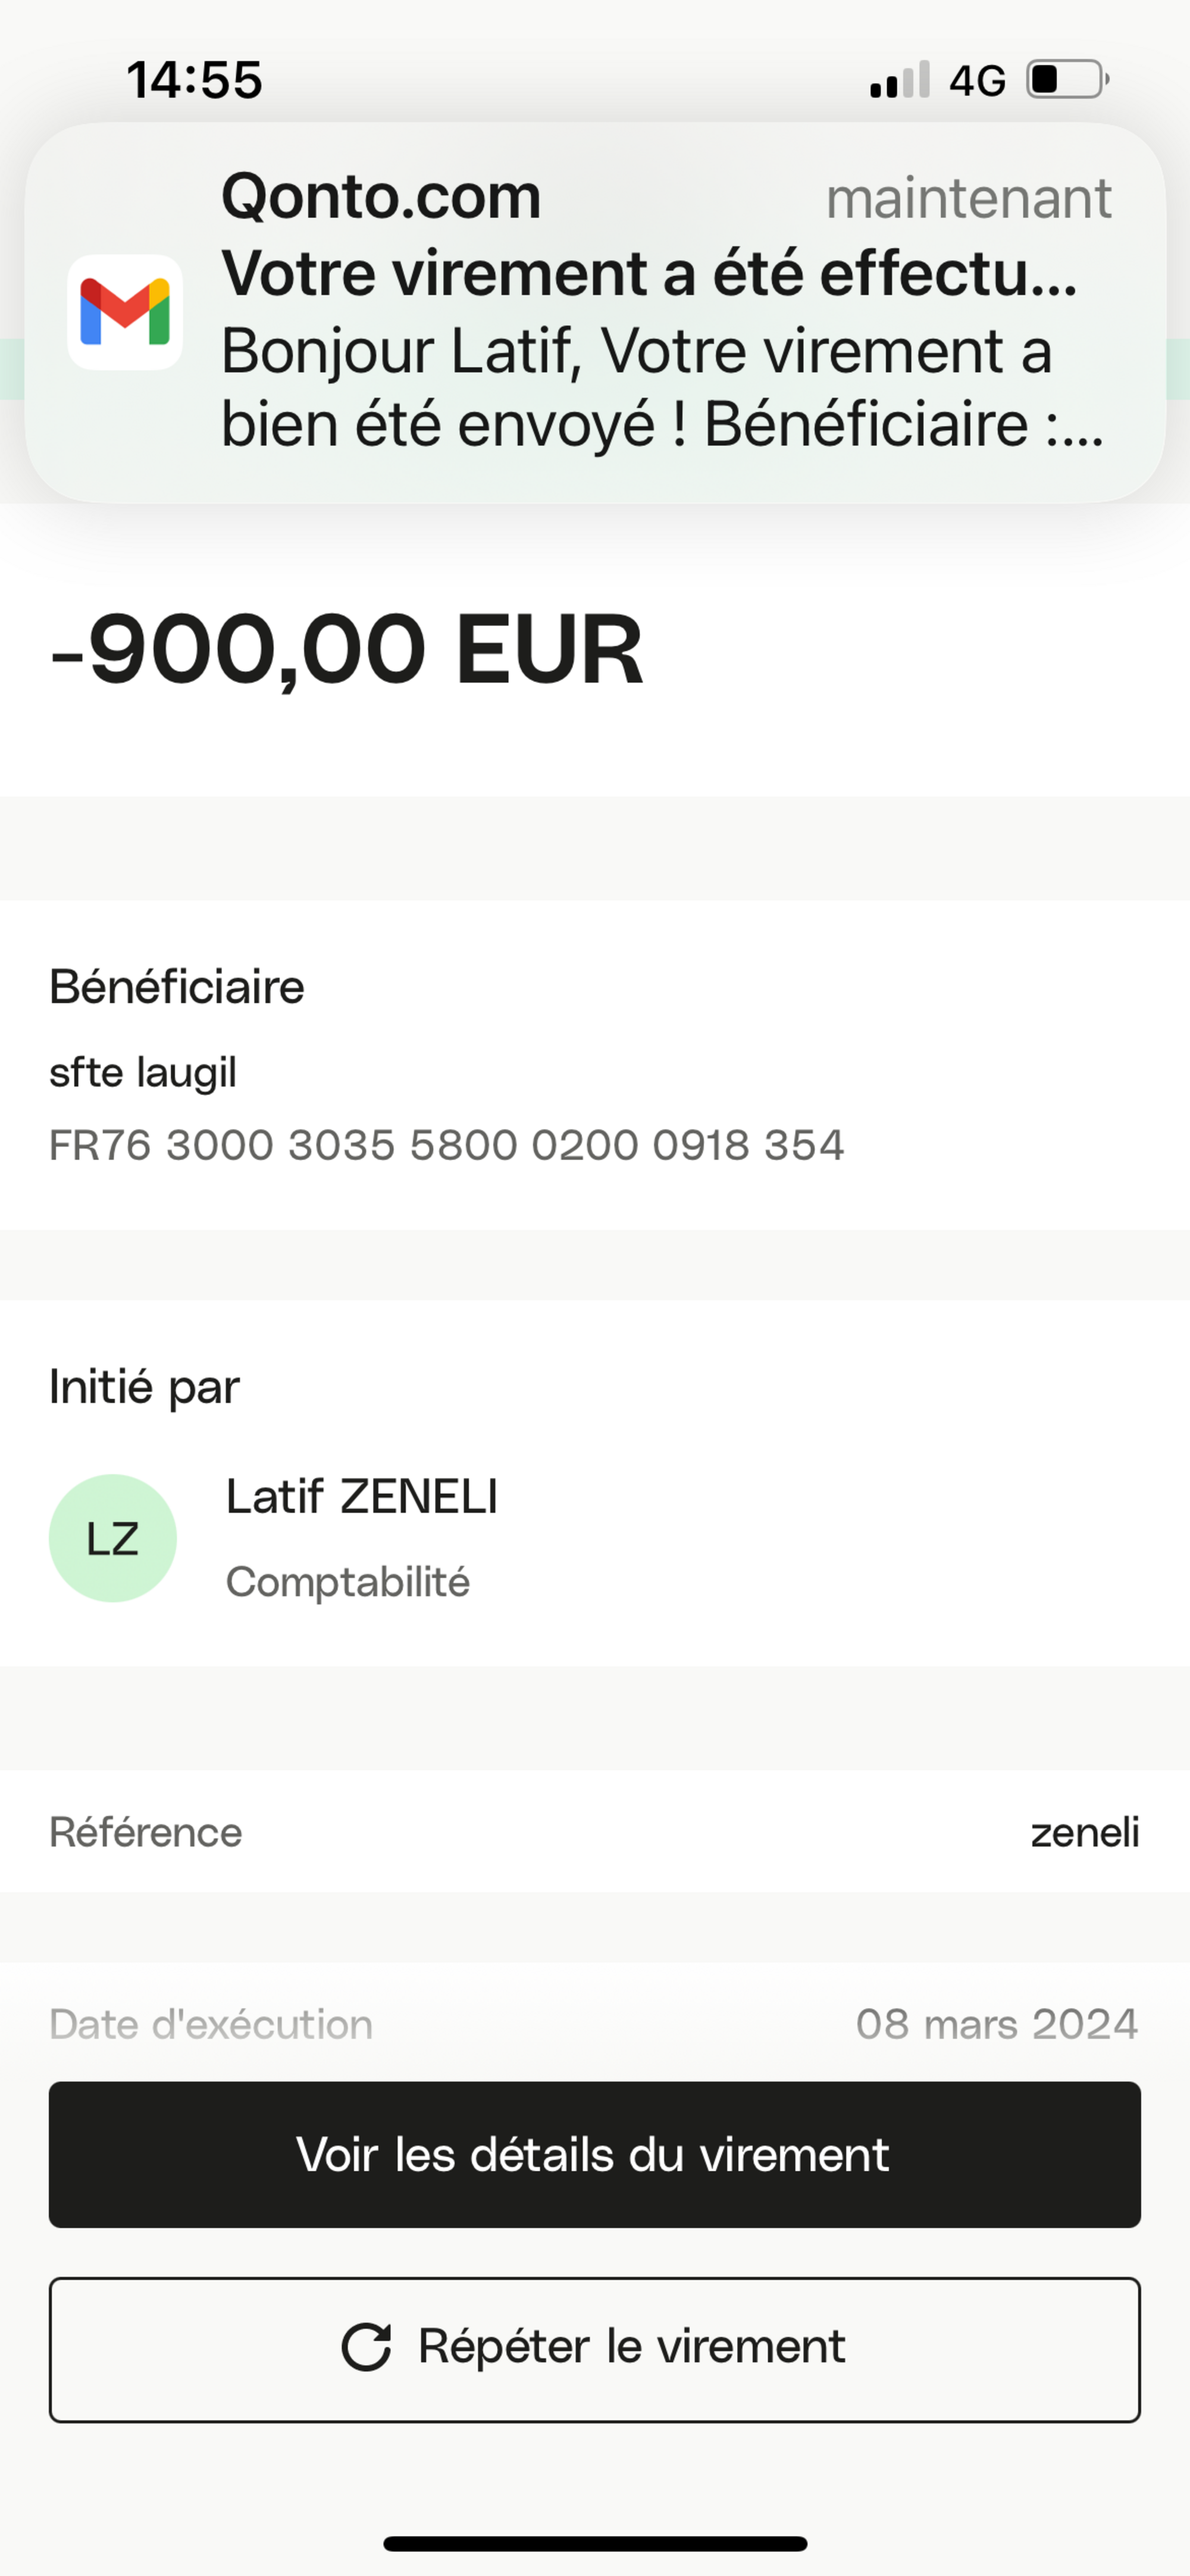Tap the execution date 08 mars 2024
Screen dimensions: 1190x2576
click(996, 2024)
